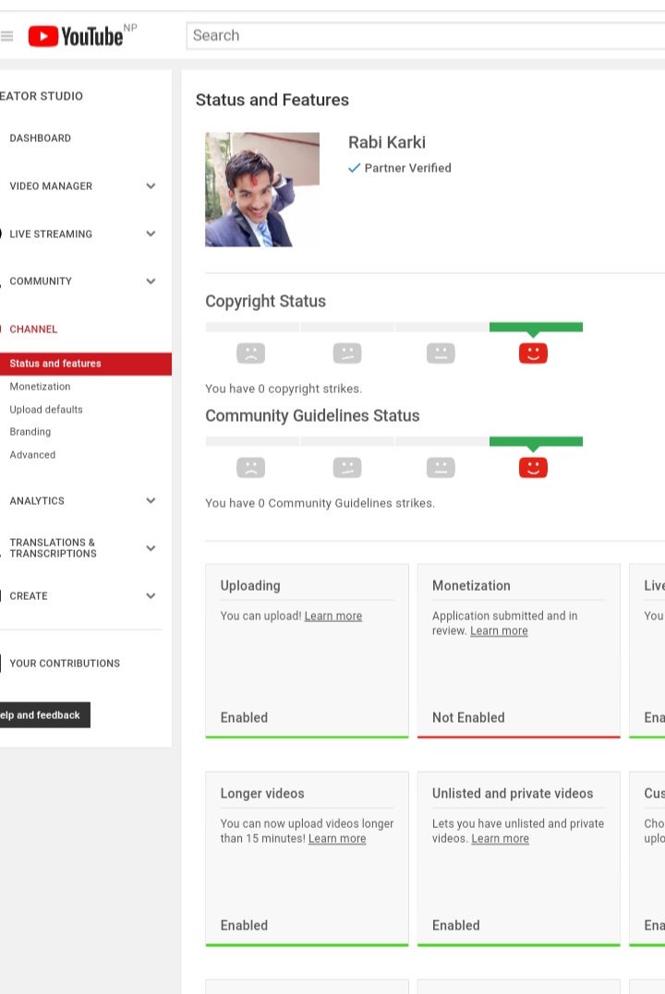Click the YouTube logo

tap(76, 36)
